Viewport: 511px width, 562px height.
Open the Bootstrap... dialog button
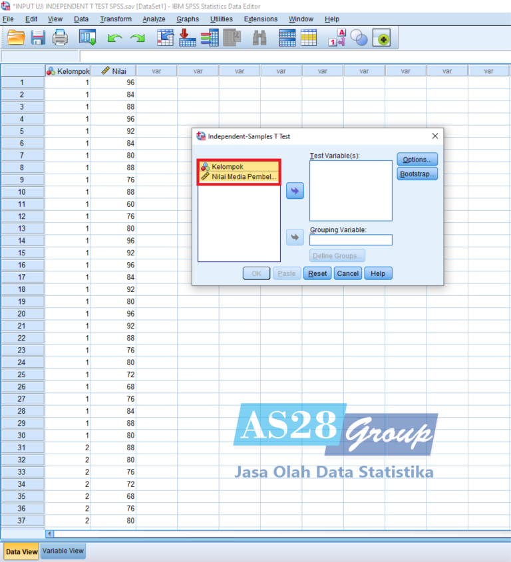pos(417,174)
